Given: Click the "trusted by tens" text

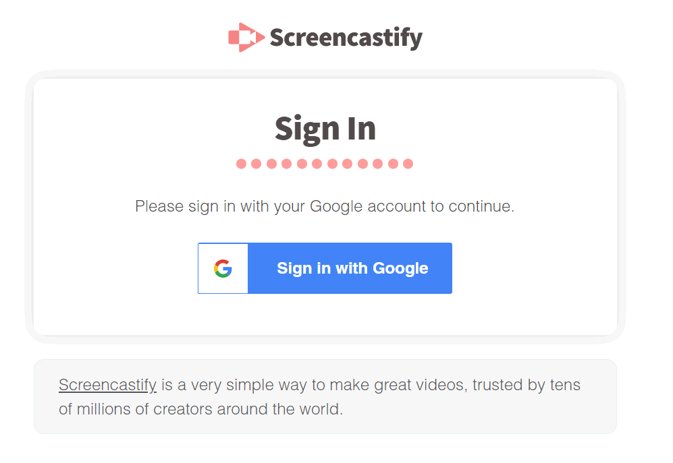Looking at the screenshot, I should coord(527,385).
